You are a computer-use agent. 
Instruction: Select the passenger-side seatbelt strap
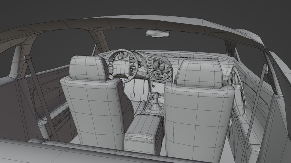pyautogui.click(x=255, y=113)
